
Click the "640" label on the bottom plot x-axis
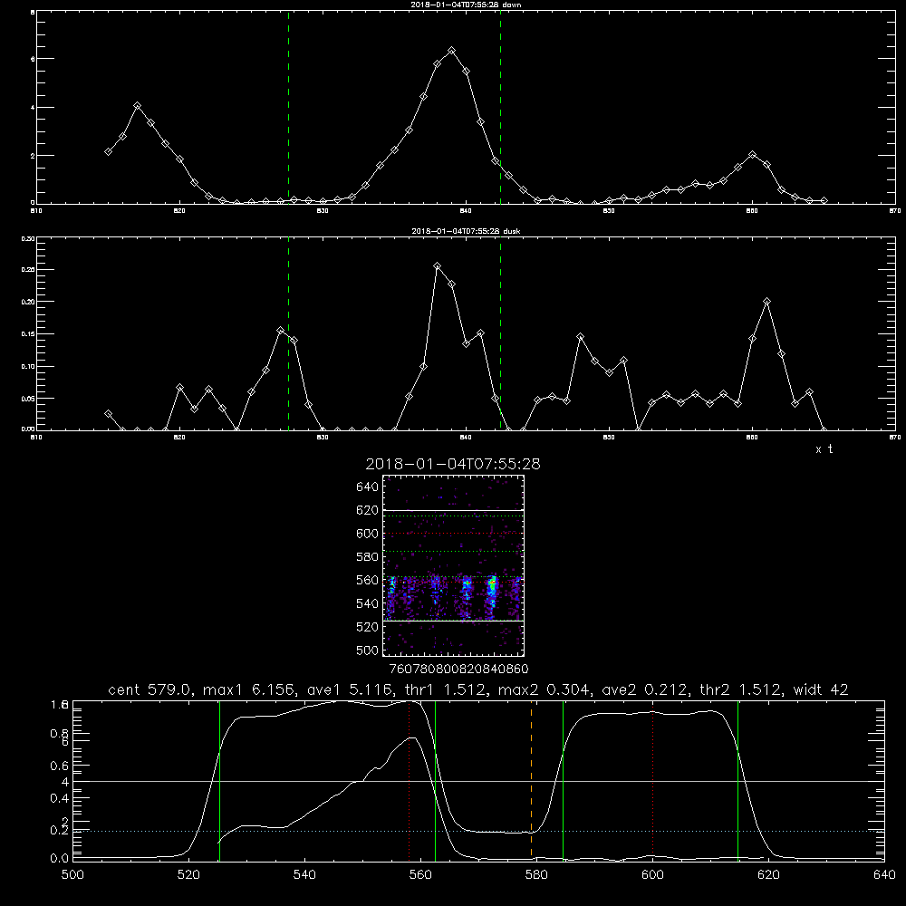(884, 875)
